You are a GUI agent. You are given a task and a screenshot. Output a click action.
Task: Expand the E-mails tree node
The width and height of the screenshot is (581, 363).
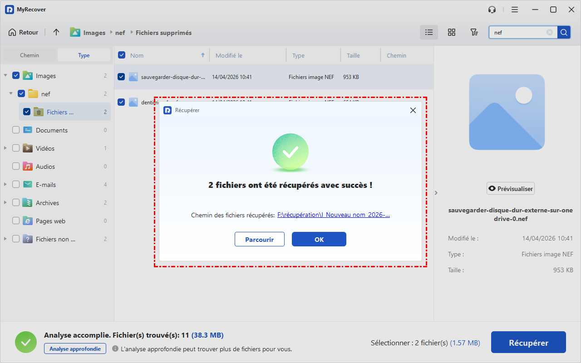tap(5, 185)
